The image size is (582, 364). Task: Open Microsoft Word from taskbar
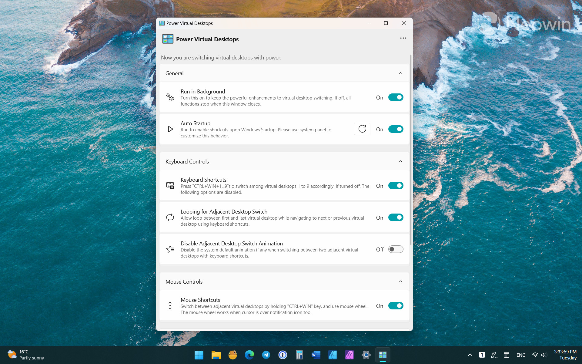pyautogui.click(x=316, y=355)
